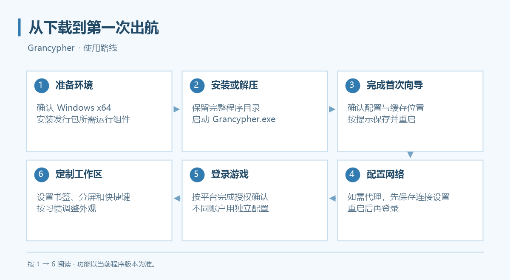The width and height of the screenshot is (510, 280).
Task: Click the footer note 按 1 → 6 阅读
Action: coord(49,264)
